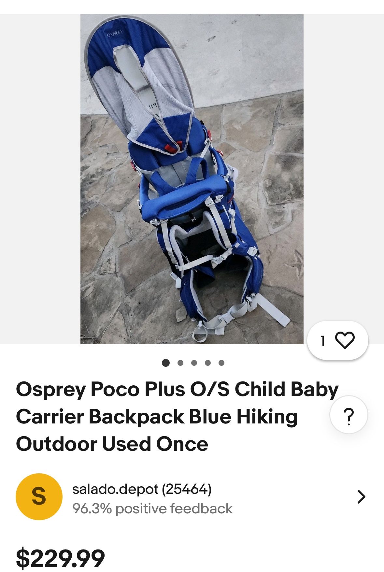This screenshot has height=572, width=384.
Task: Tap the watcher count number 1
Action: 323,341
